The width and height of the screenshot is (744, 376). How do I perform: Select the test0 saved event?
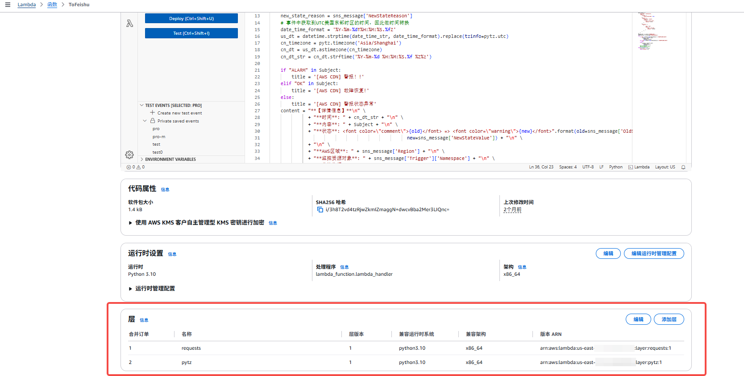click(158, 152)
